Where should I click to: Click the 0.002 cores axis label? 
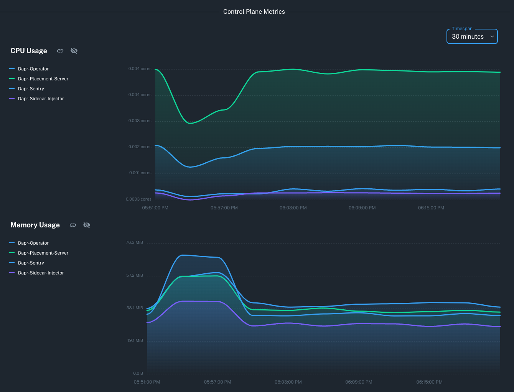[x=140, y=147]
